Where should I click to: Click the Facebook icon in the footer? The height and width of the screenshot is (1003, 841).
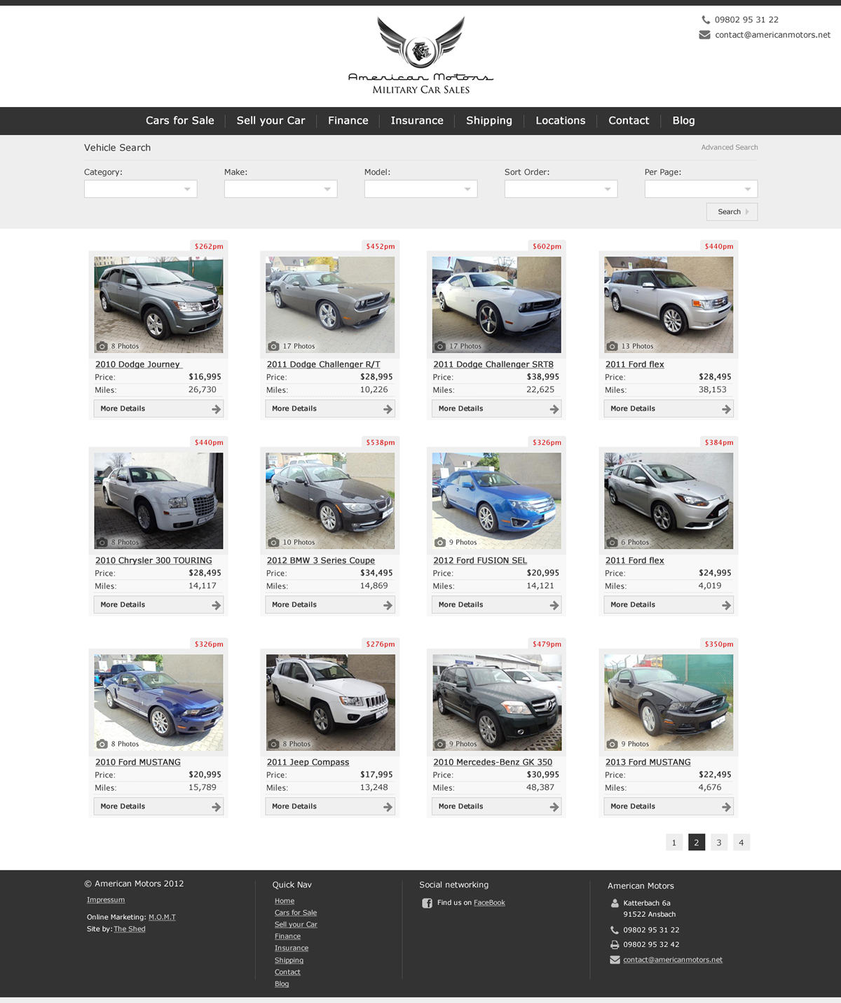pyautogui.click(x=427, y=903)
